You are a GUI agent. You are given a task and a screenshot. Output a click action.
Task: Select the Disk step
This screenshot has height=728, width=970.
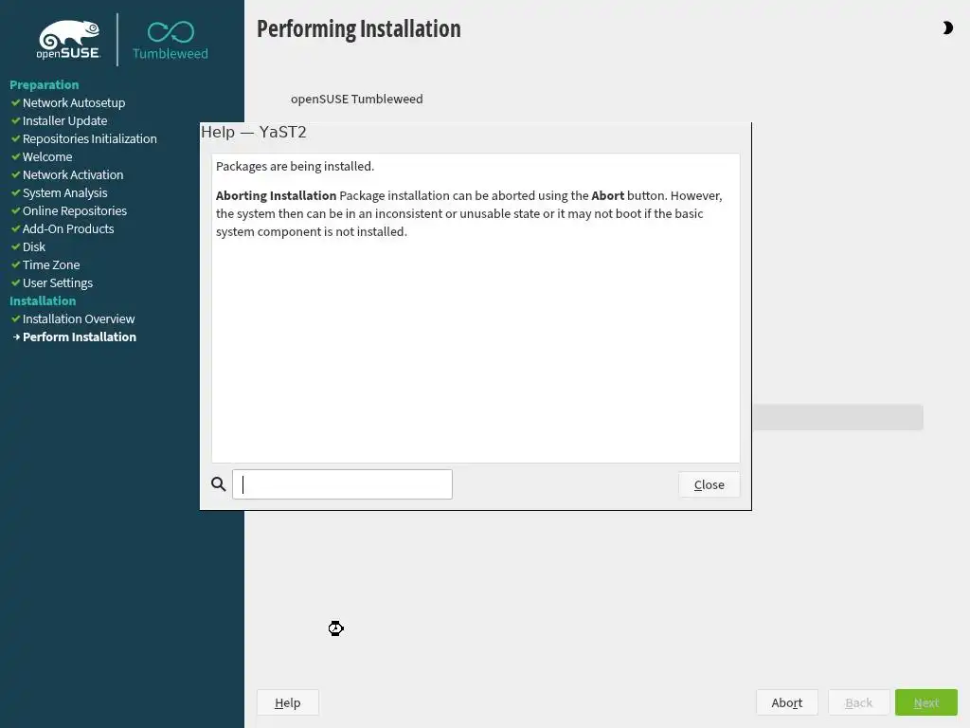click(x=34, y=246)
